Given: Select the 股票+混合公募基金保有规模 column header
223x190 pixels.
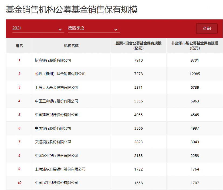Looking at the screenshot, I should pyautogui.click(x=138, y=46).
